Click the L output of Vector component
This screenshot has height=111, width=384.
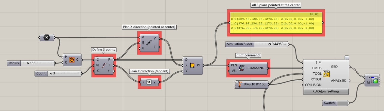click(x=155, y=47)
